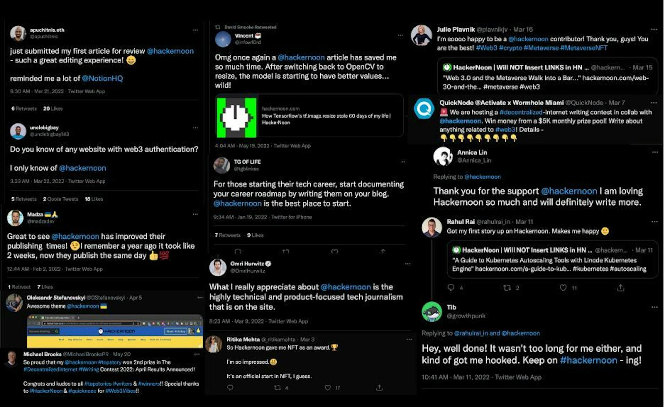
Task: Open Oleksandr's HackerNoon theme screenshot
Action: (115, 331)
